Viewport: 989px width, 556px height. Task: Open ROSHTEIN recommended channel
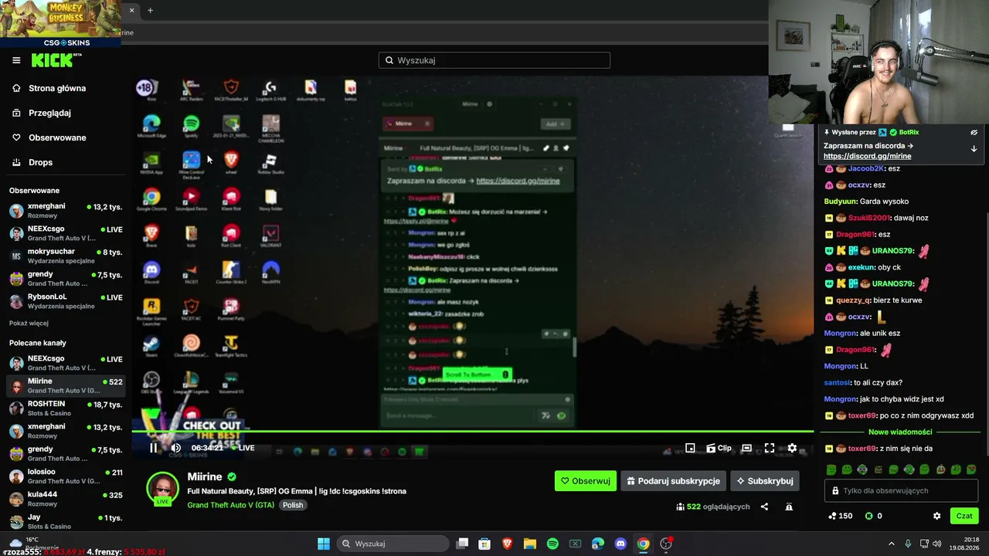[x=66, y=408]
